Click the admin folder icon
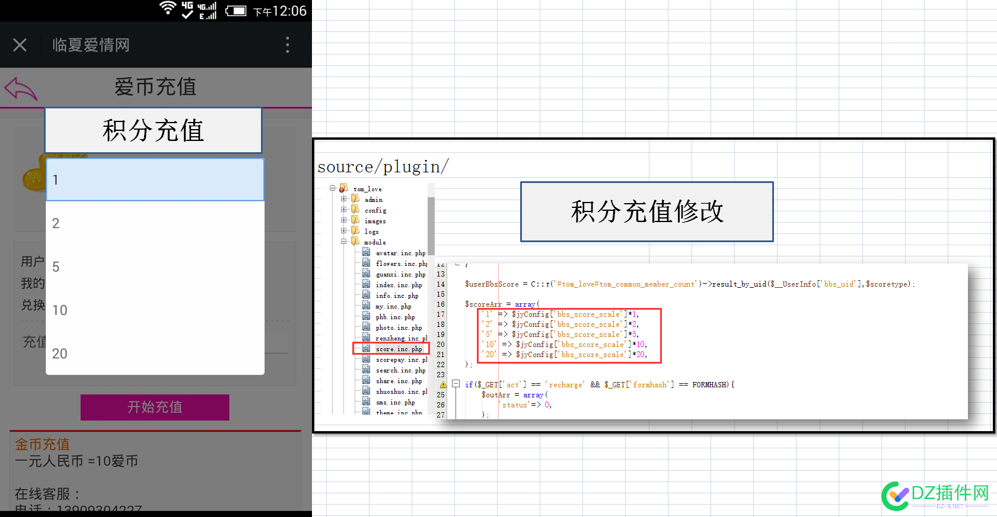Viewport: 997px width, 517px height. pos(355,199)
